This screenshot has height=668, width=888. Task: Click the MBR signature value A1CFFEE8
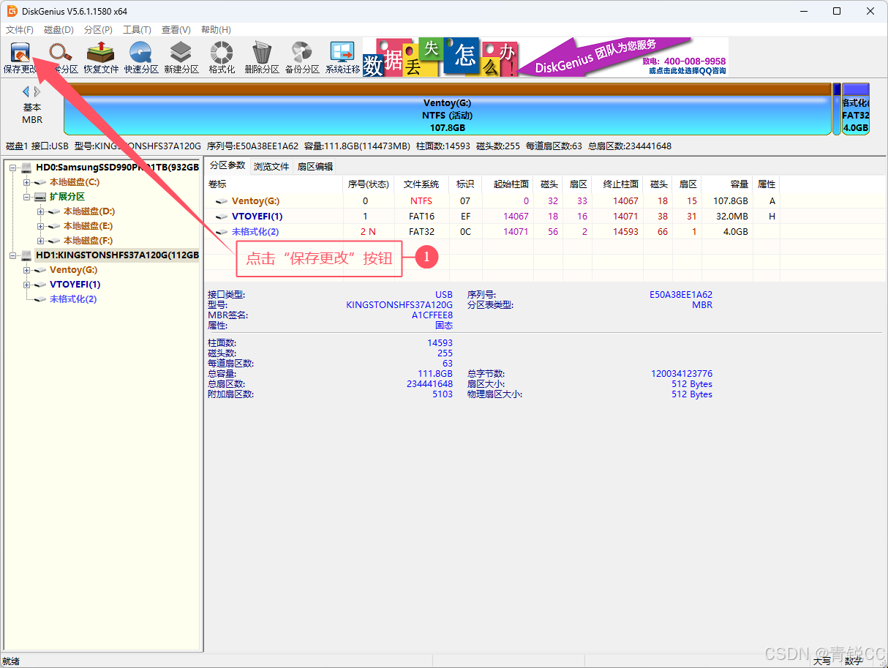(x=432, y=315)
